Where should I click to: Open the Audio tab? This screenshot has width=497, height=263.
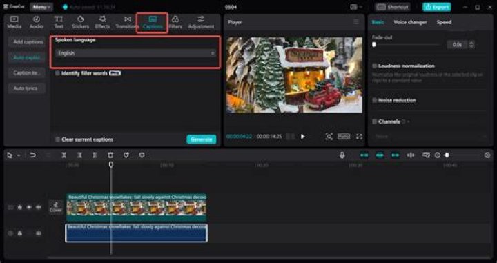click(37, 23)
